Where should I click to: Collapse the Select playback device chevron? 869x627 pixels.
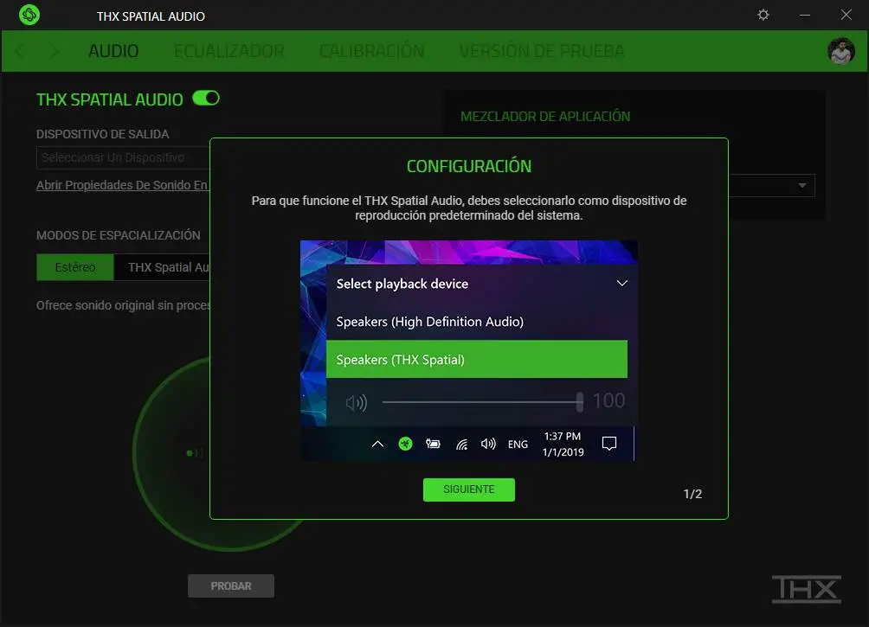tap(621, 283)
